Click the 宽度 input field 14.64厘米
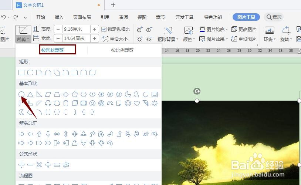The width and height of the screenshot is (301, 185). pos(76,38)
